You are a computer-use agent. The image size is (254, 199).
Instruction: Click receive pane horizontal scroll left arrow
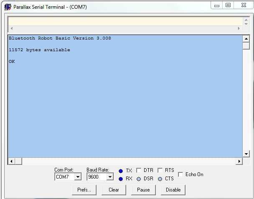tap(11, 161)
